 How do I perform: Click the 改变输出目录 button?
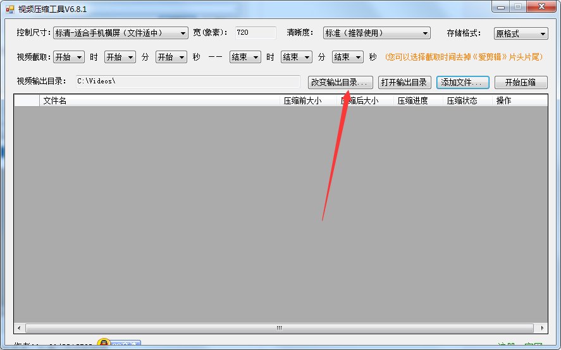(x=340, y=82)
